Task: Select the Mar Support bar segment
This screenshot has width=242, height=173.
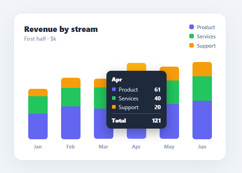Action: click(100, 83)
